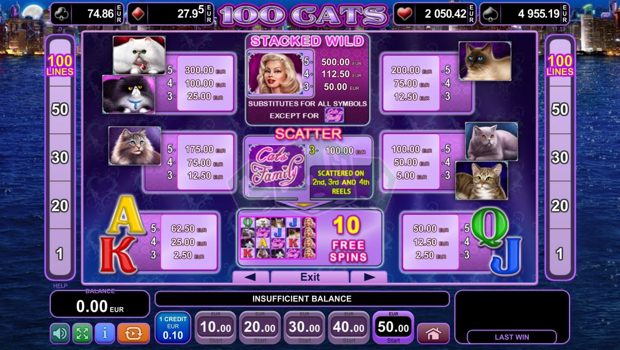Open the blue info icon
Screen dimensions: 620x350
(105, 334)
